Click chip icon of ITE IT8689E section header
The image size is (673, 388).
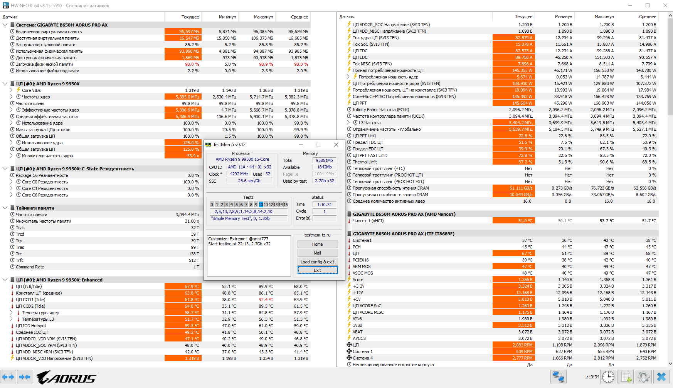[349, 234]
